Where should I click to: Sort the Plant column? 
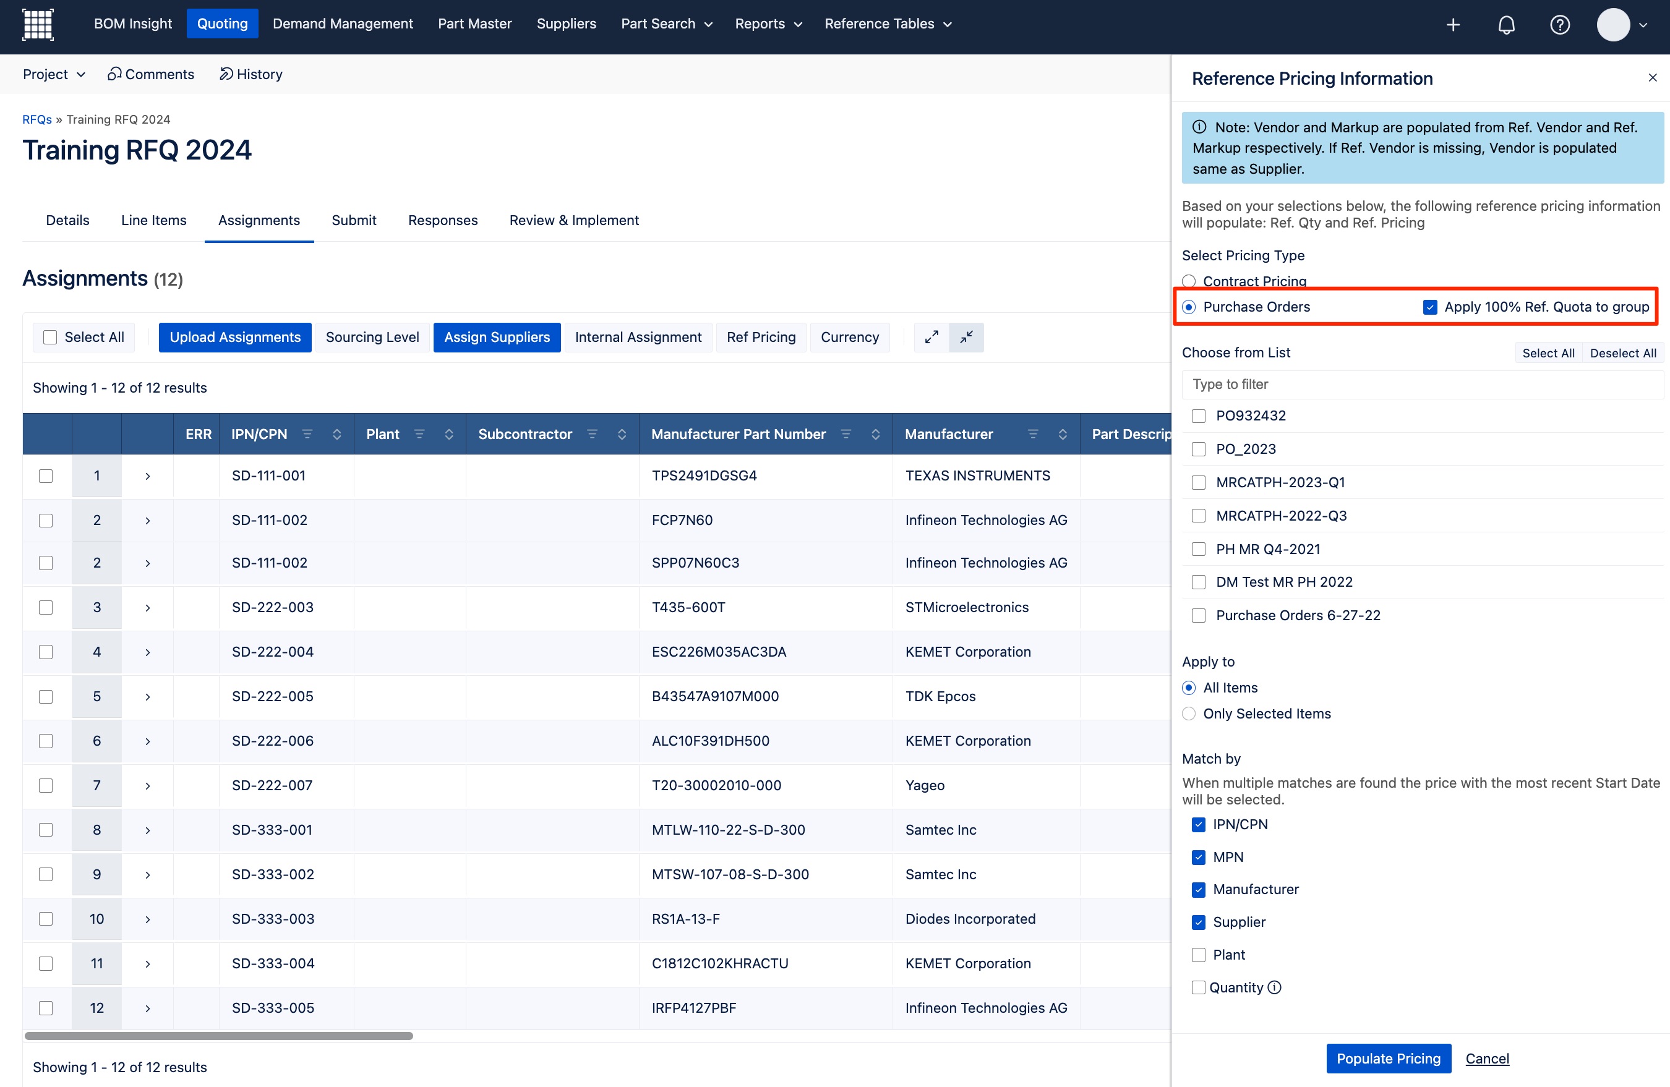449,434
